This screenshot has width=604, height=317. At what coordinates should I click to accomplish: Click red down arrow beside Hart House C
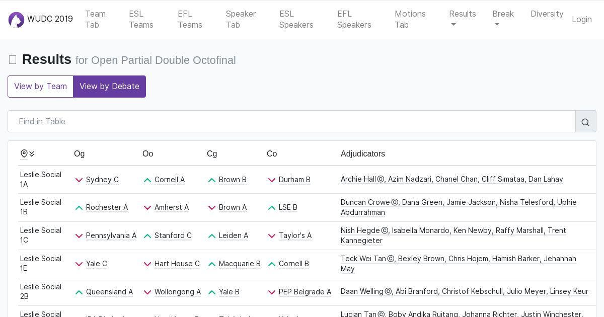tap(147, 264)
